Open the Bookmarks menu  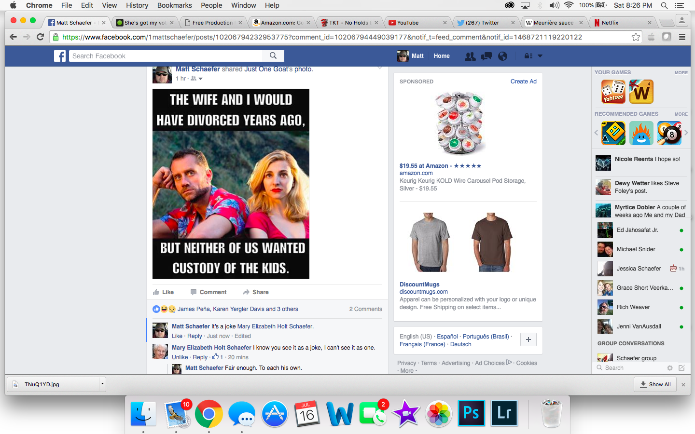click(174, 5)
